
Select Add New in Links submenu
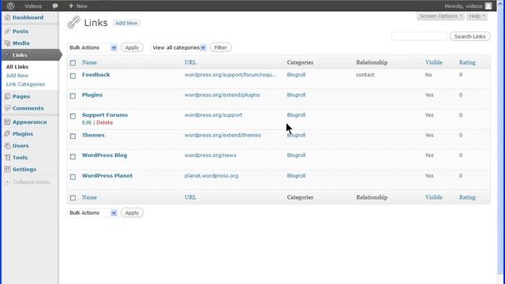pyautogui.click(x=17, y=76)
